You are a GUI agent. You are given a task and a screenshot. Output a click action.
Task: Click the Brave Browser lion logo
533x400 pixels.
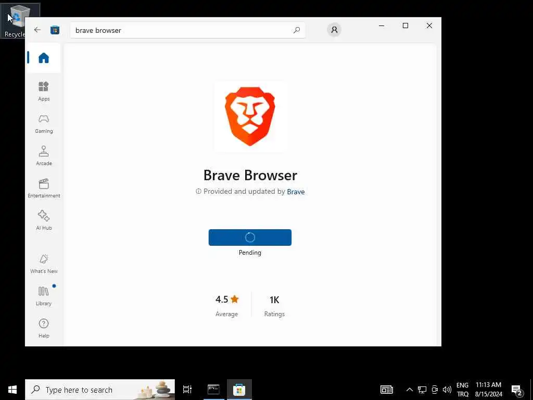[250, 116]
